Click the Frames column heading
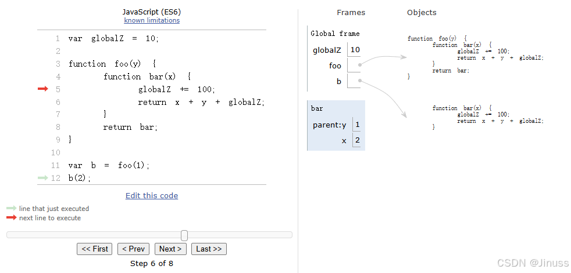 351,13
